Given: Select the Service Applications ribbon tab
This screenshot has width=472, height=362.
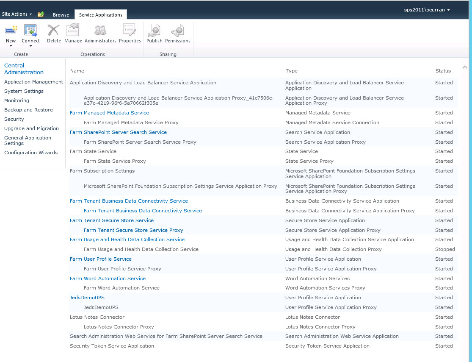Looking at the screenshot, I should pyautogui.click(x=100, y=14).
